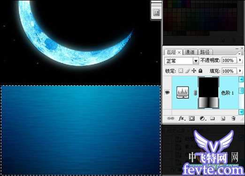The height and width of the screenshot is (176, 245).
Task: Toggle lock all padlock icon
Action: pyautogui.click(x=200, y=71)
